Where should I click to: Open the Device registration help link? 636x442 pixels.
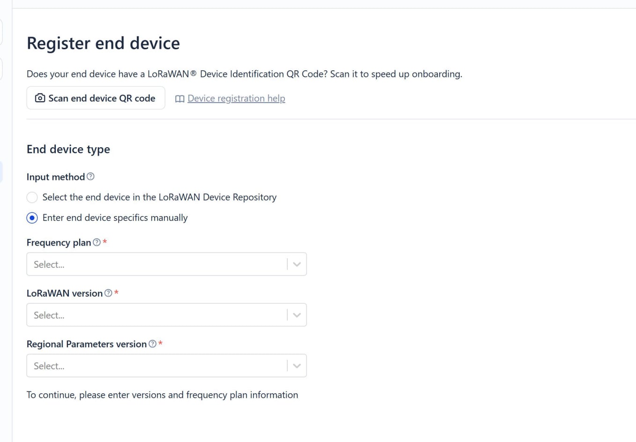click(236, 98)
